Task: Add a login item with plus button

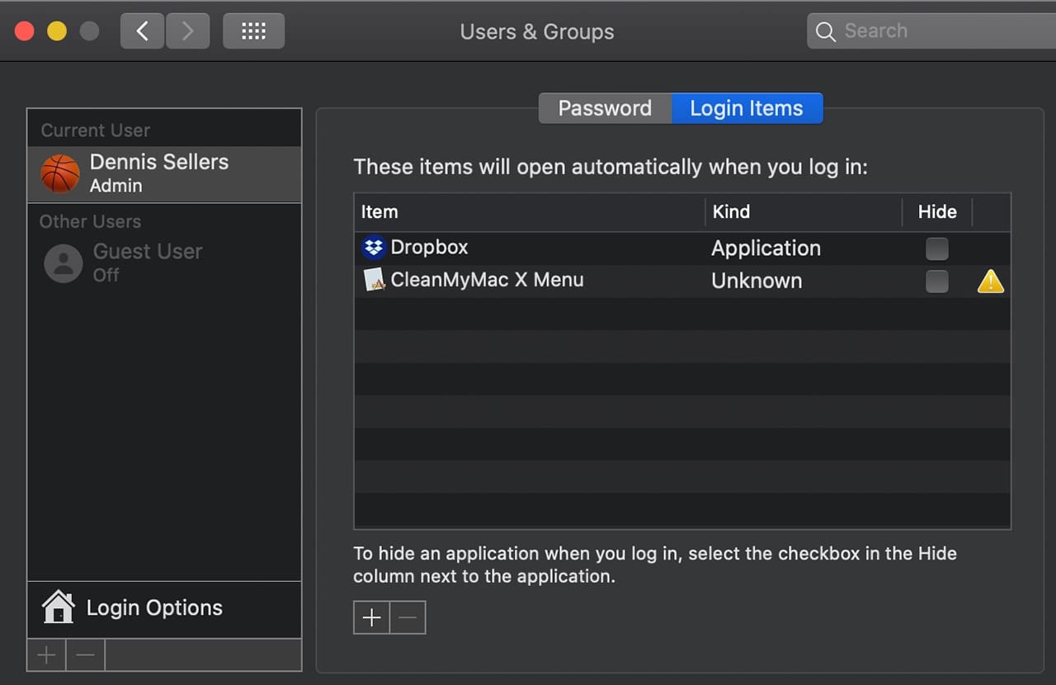Action: [371, 617]
